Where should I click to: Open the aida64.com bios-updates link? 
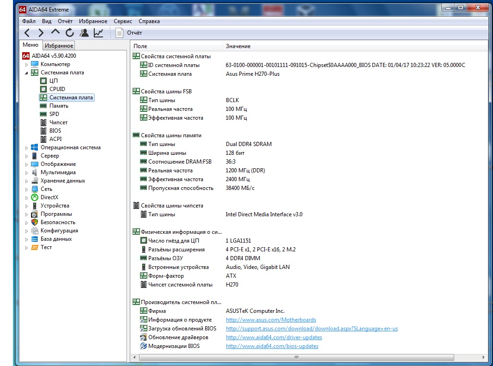tap(272, 346)
